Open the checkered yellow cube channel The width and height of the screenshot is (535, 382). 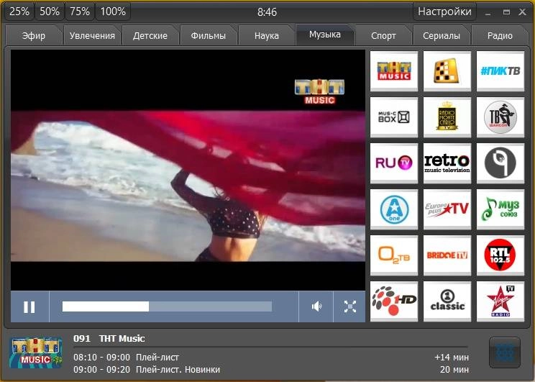pyautogui.click(x=447, y=71)
